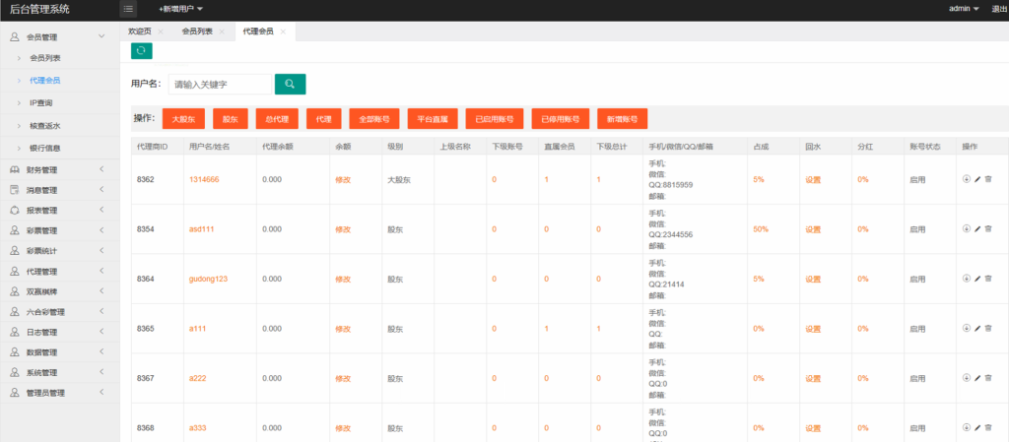This screenshot has width=1009, height=442.
Task: Toggle the sidebar with the hamburger menu icon
Action: click(x=129, y=9)
